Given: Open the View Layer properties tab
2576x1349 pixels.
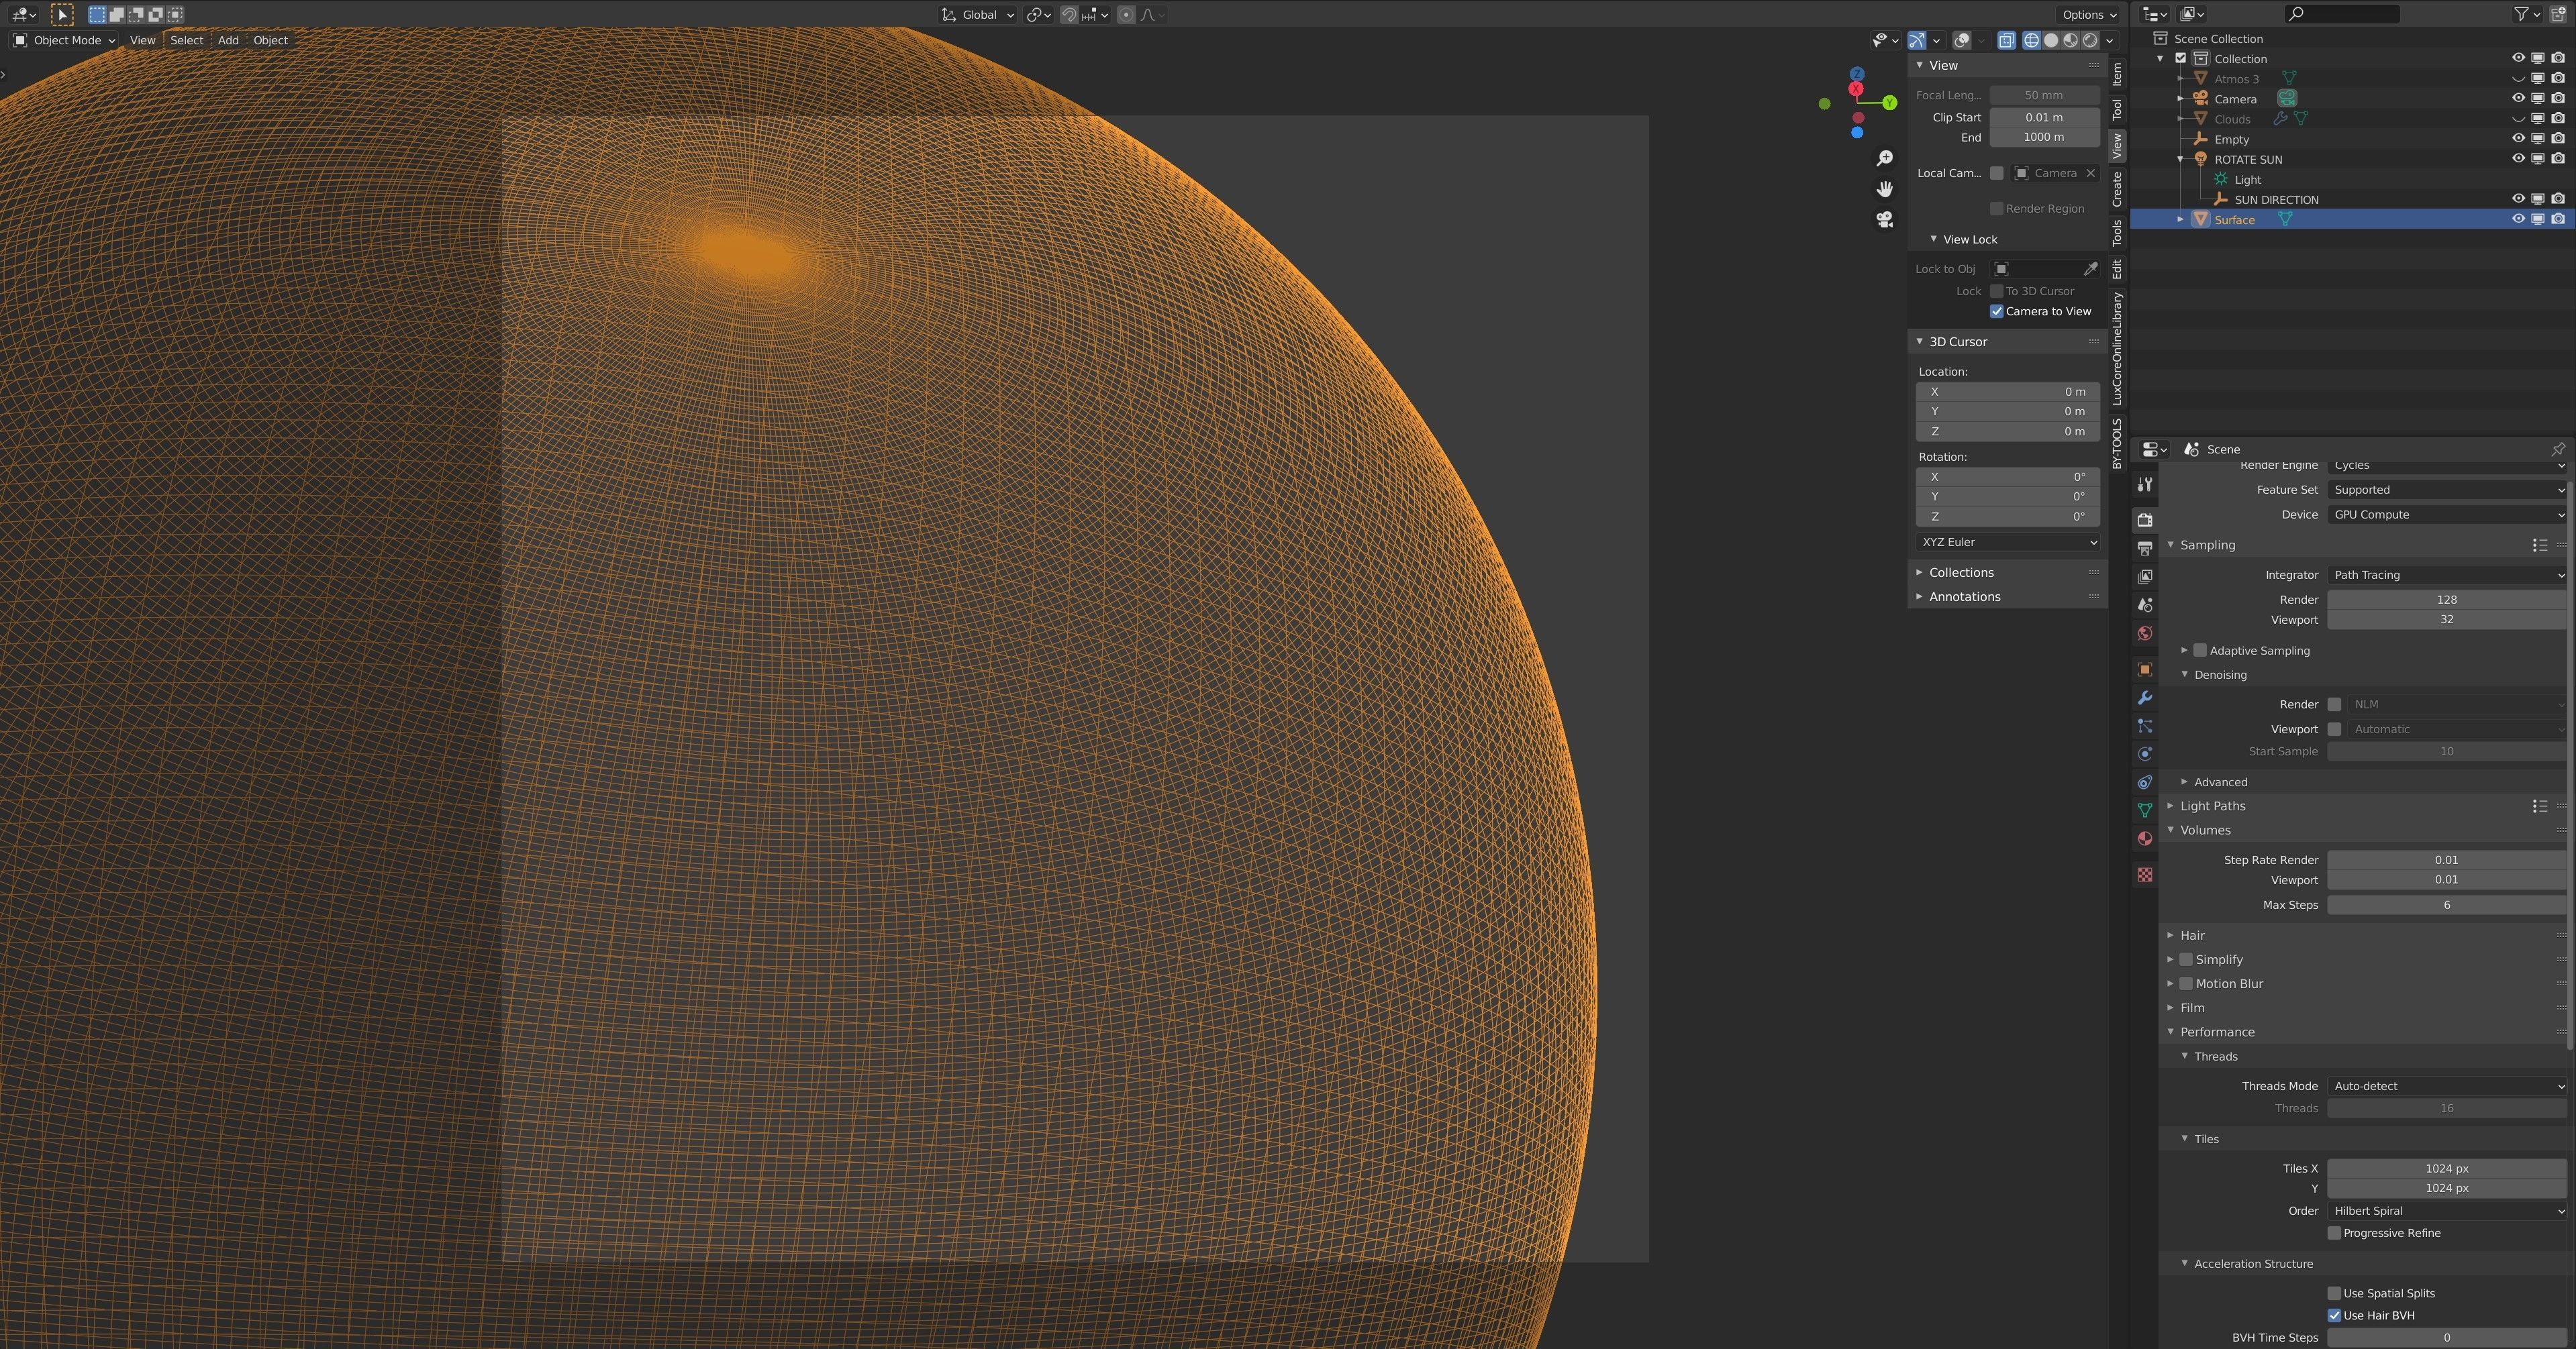Looking at the screenshot, I should (x=2144, y=577).
